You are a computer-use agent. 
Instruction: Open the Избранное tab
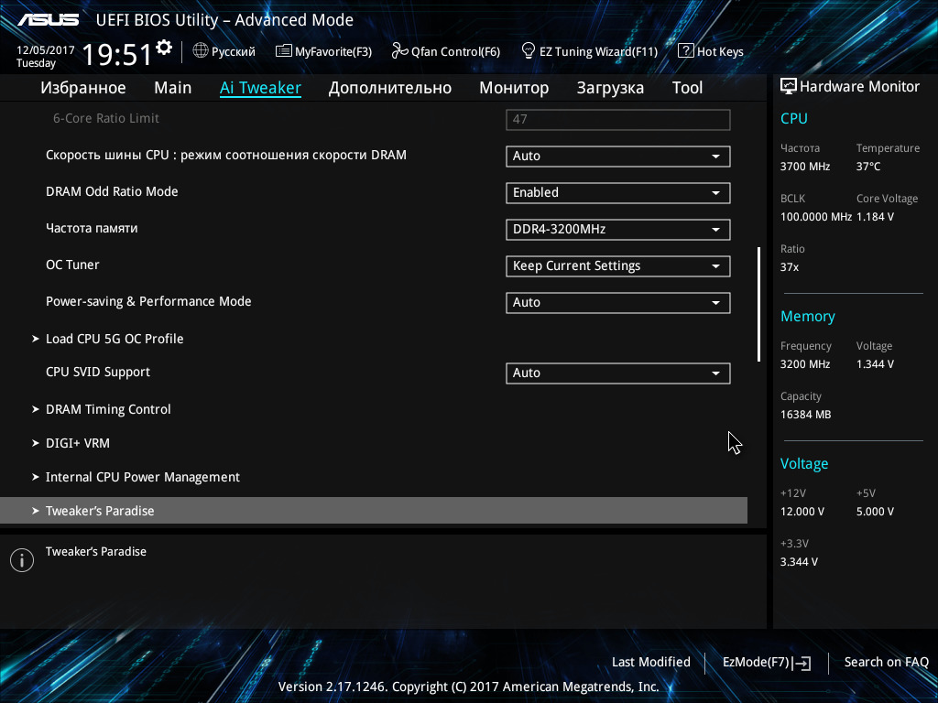tap(83, 88)
